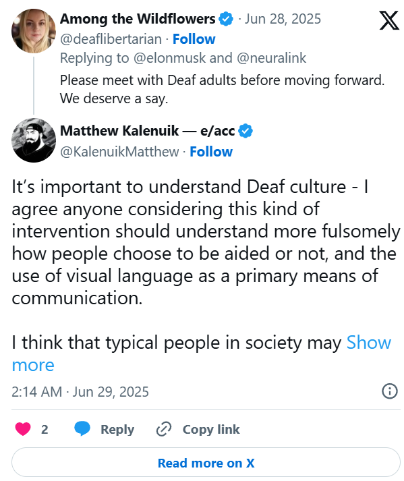Click Matthew Kalenuik's verified badge

click(246, 131)
